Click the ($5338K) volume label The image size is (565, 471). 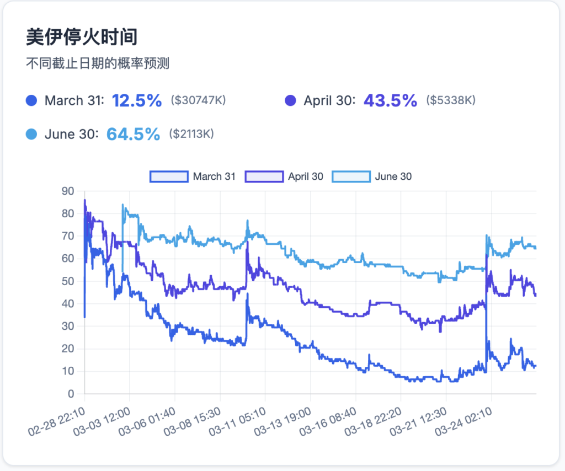pyautogui.click(x=451, y=101)
